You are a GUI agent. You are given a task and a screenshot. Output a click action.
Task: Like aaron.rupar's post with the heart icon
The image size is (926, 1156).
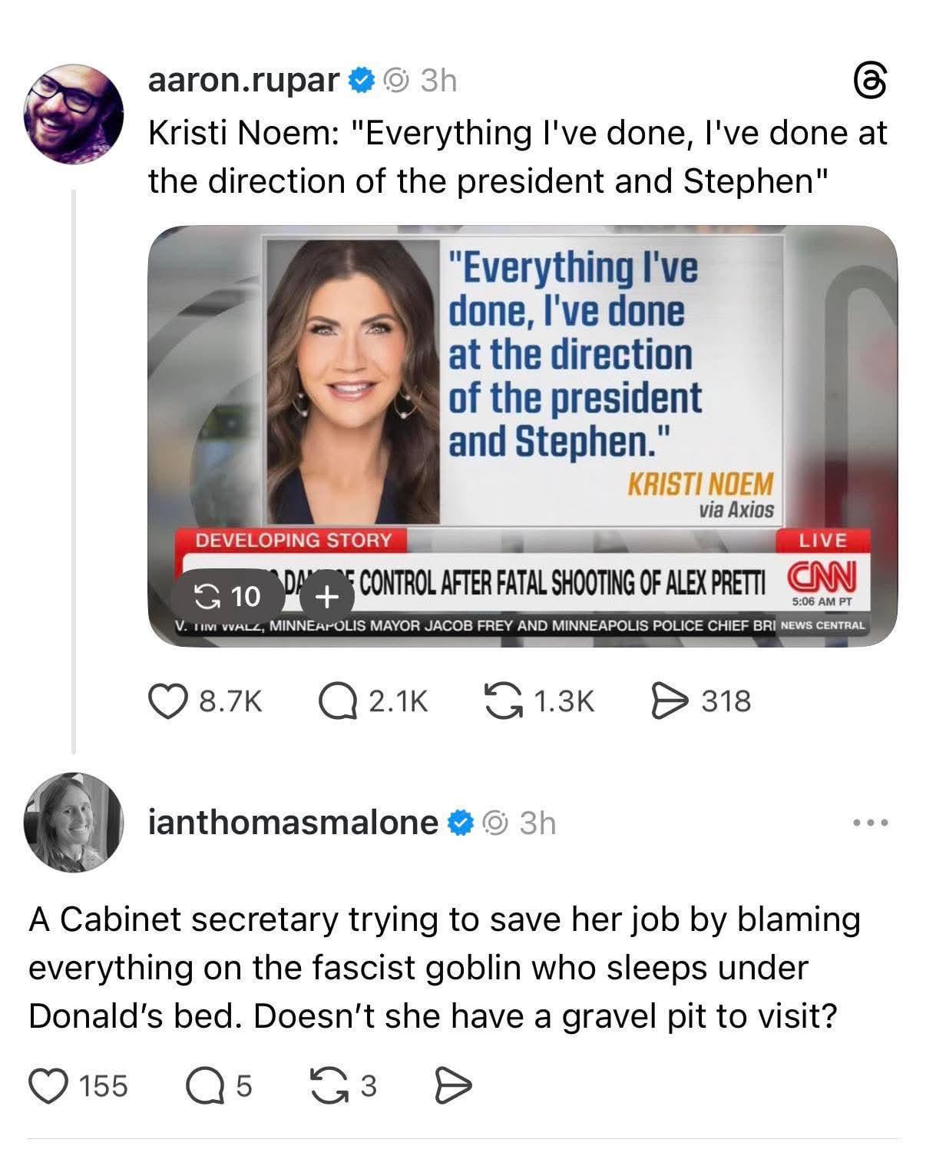[164, 701]
